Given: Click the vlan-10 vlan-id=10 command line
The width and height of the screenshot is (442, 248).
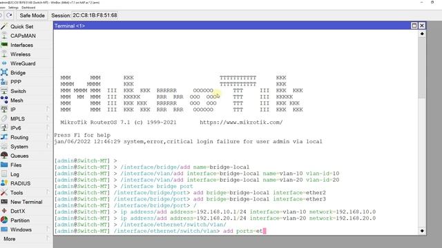Looking at the screenshot, I should [x=197, y=174].
